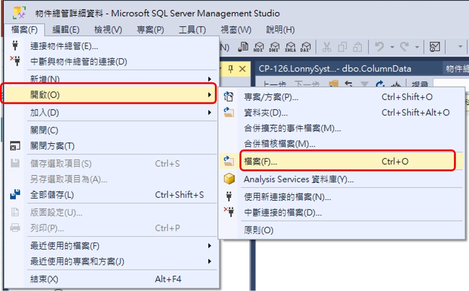Viewport: 469px width, 291px height.
Task: Click the Copy icon in toolbar
Action: click(x=342, y=47)
